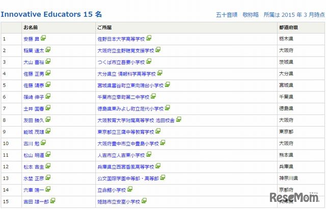
Task: Open the icon next to 六車 陽一
Action: (48, 189)
